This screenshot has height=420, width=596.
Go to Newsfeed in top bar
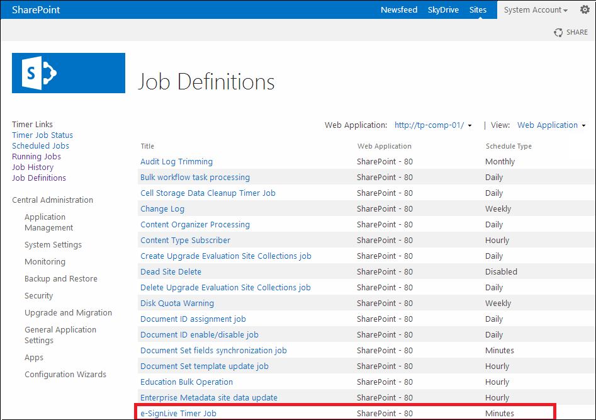click(x=399, y=10)
